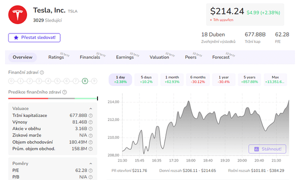Collapse the Poměry section chevron
Viewport: 300px width, 180px height.
(90, 163)
